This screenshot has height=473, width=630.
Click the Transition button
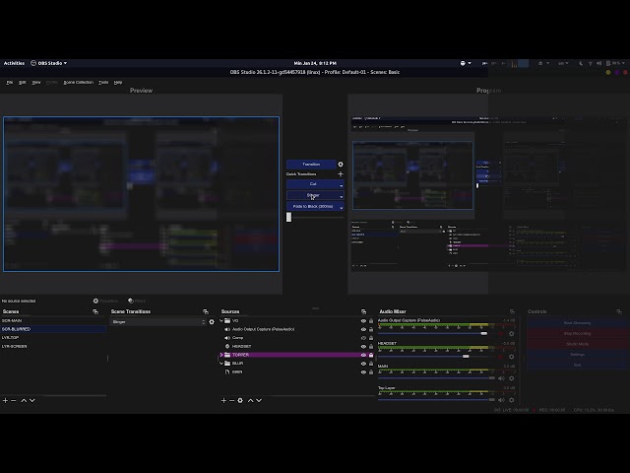[x=311, y=165]
